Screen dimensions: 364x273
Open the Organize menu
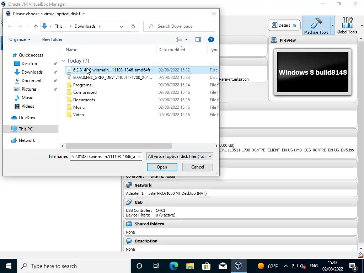click(20, 39)
